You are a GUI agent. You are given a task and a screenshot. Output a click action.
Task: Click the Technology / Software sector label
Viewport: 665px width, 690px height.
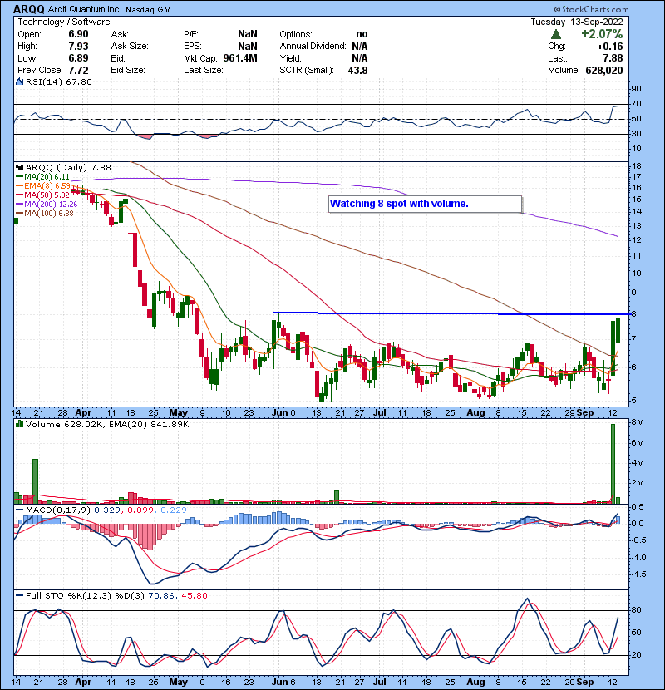click(64, 22)
